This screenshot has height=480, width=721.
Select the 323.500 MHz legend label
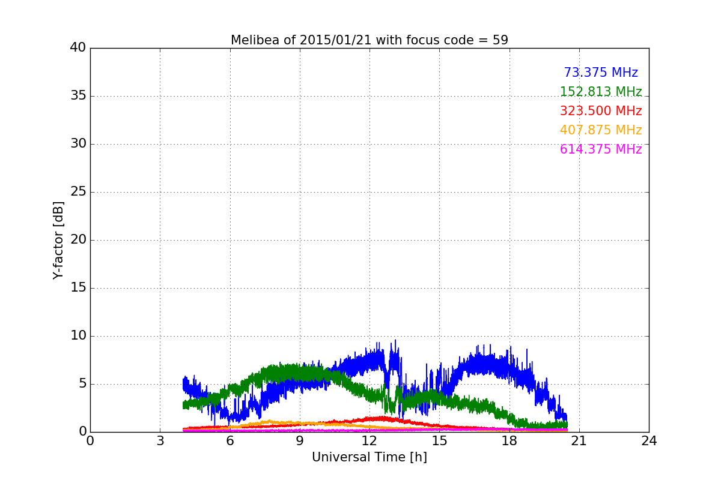tap(601, 111)
